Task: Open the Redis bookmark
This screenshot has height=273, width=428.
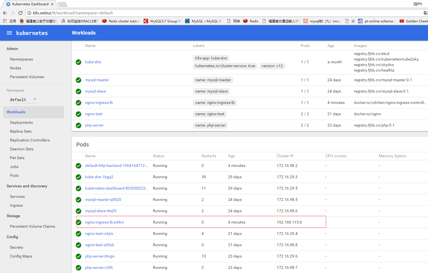Action: click(x=251, y=21)
